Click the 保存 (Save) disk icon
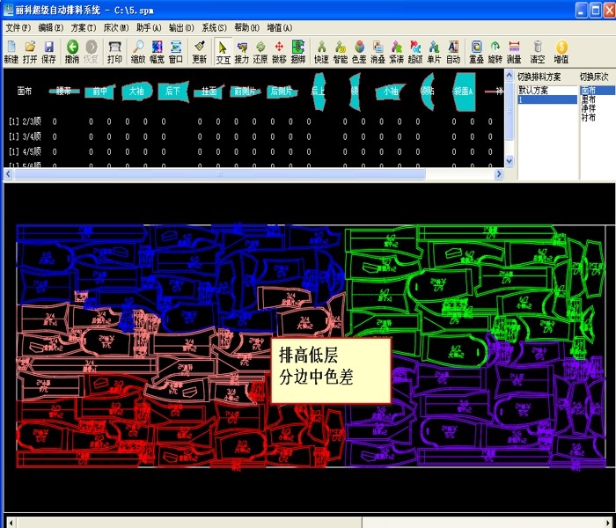This screenshot has height=528, width=616. tap(48, 51)
